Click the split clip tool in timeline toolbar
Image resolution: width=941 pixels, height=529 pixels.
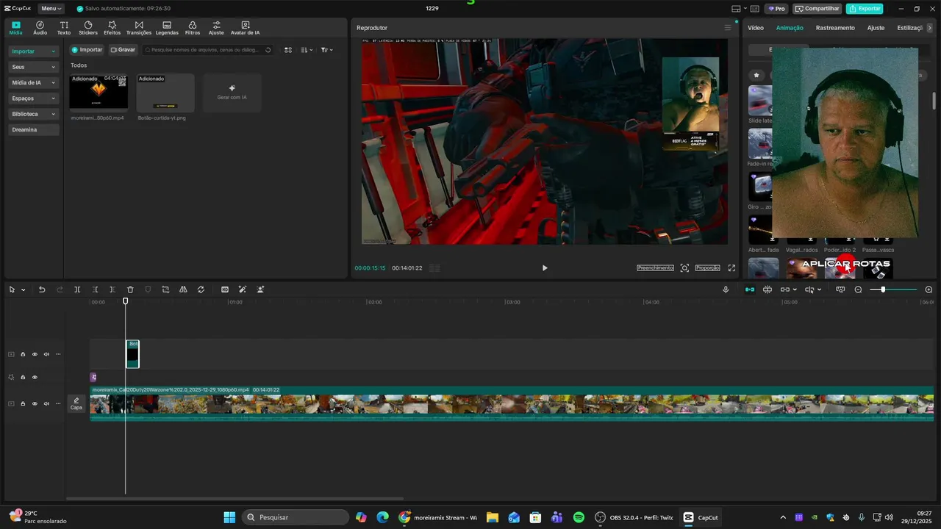coord(77,289)
